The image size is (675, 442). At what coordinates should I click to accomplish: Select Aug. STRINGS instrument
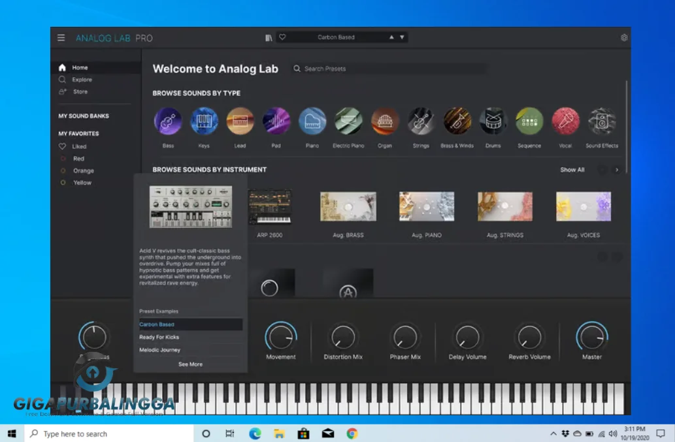505,207
